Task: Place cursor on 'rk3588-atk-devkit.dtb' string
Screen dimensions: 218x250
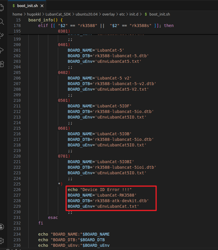Action: pyautogui.click(x=121, y=201)
